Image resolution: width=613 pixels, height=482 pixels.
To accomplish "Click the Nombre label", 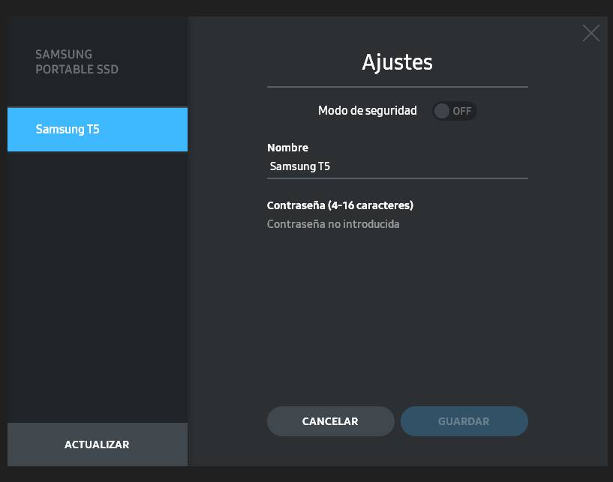I will (x=287, y=148).
